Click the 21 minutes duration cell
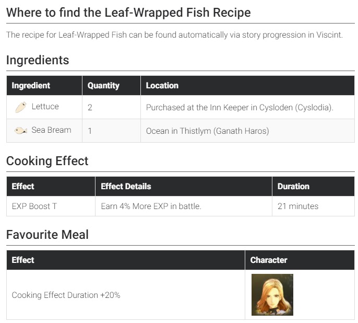The width and height of the screenshot is (358, 323). pos(298,206)
